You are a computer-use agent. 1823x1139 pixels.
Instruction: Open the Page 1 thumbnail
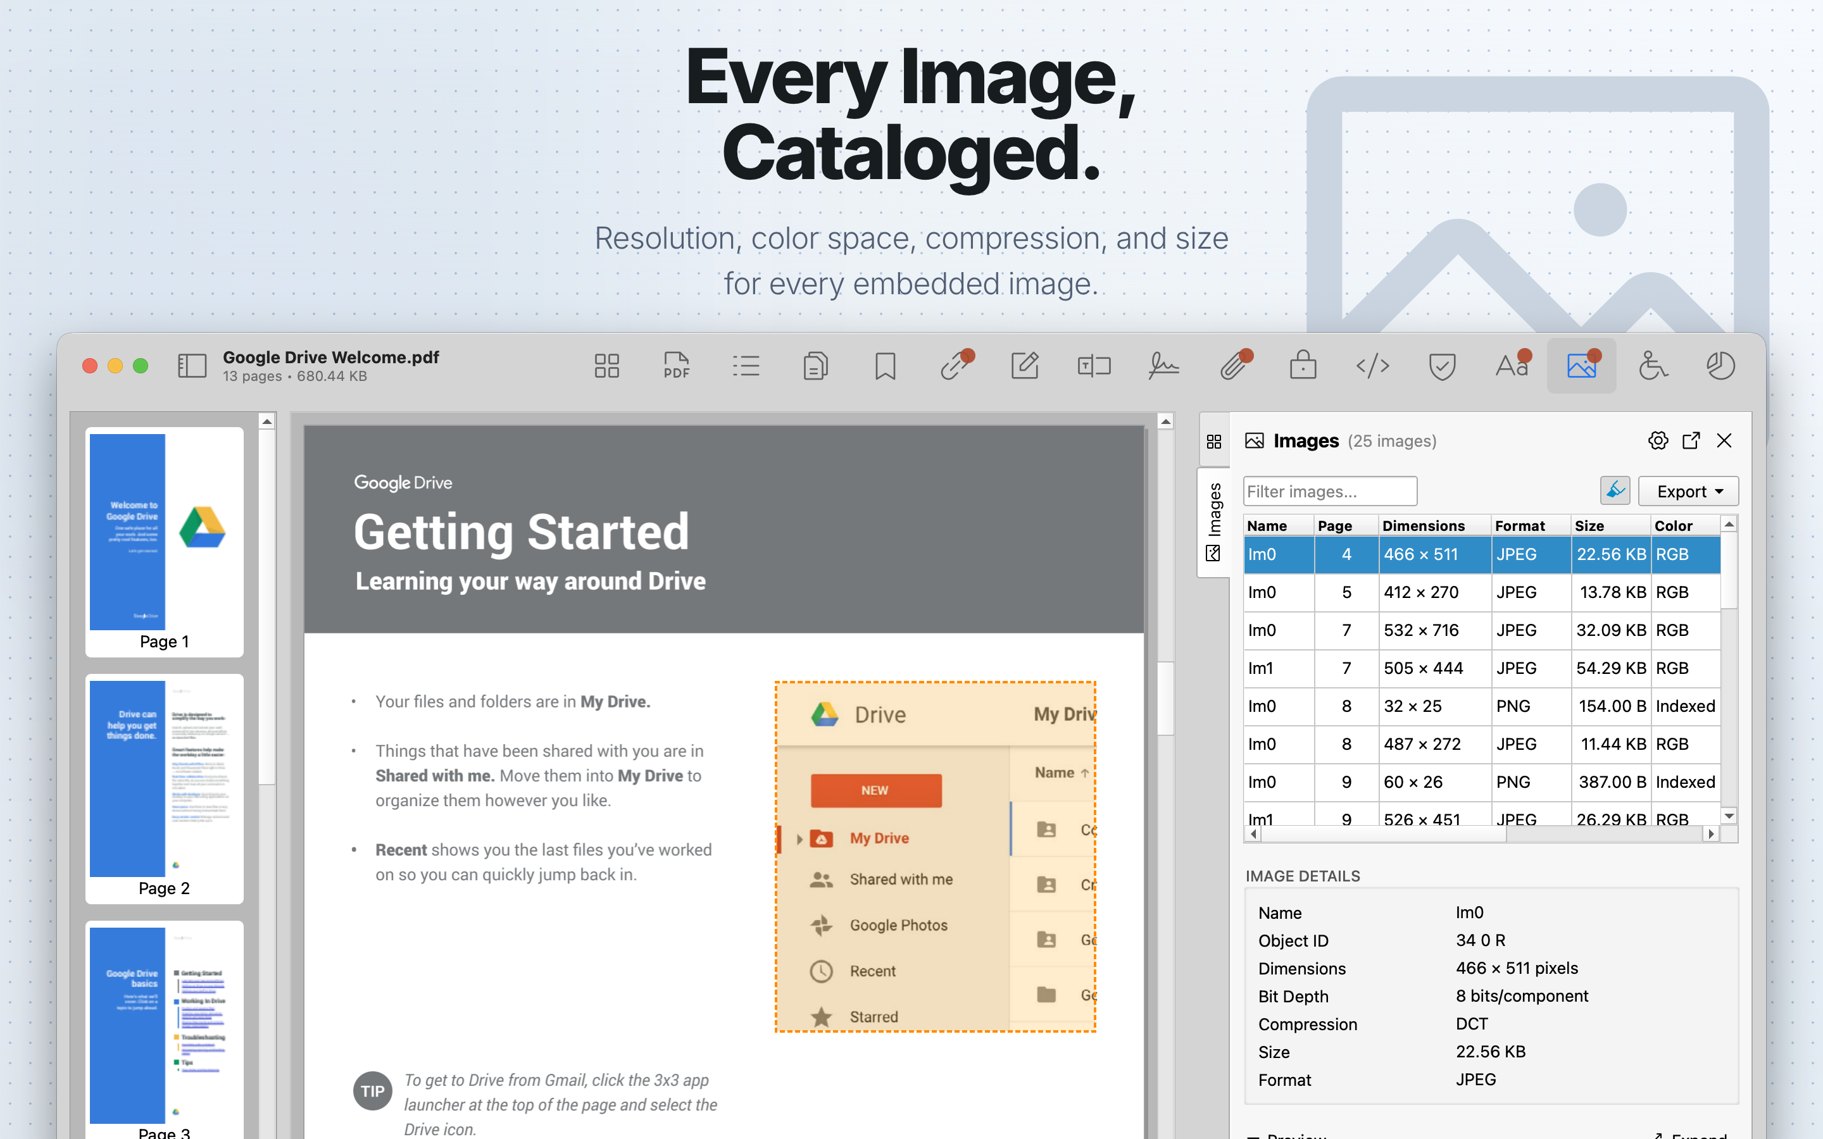click(x=164, y=542)
